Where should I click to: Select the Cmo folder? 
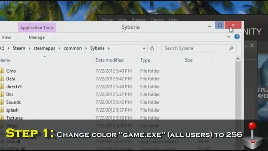coord(11,71)
